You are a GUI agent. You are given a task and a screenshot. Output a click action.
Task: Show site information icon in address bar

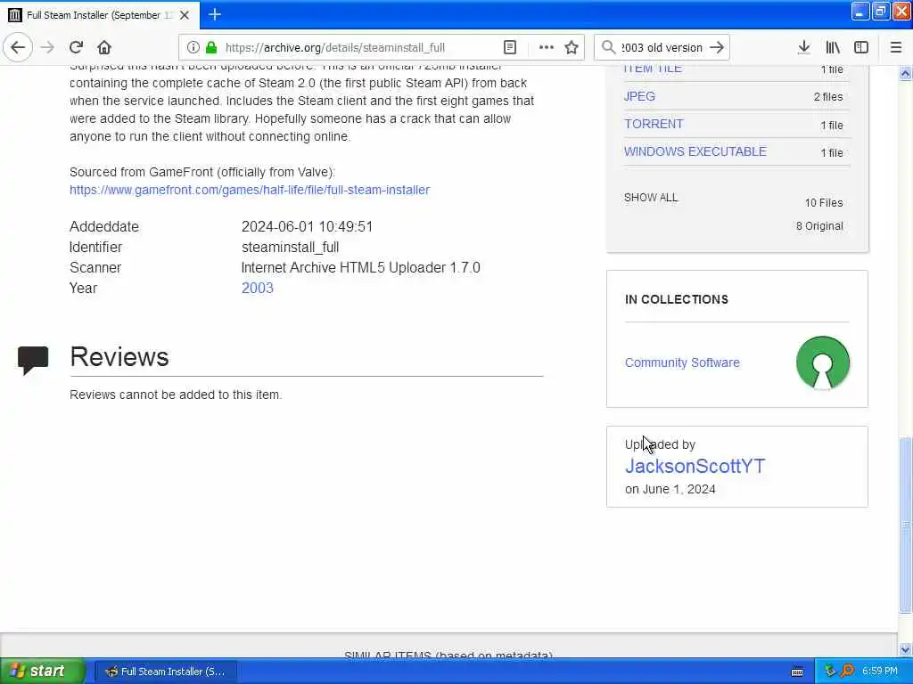click(193, 47)
